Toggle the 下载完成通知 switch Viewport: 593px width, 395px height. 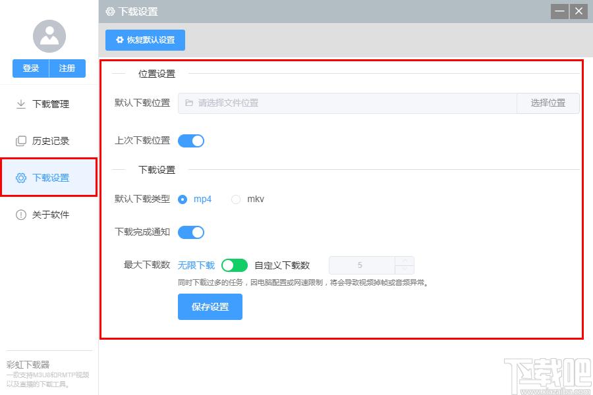pyautogui.click(x=191, y=232)
